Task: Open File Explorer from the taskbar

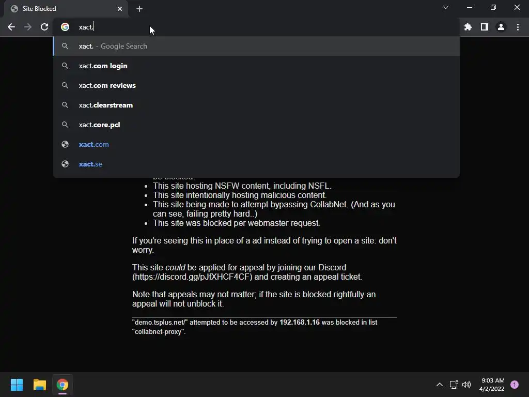Action: tap(39, 385)
